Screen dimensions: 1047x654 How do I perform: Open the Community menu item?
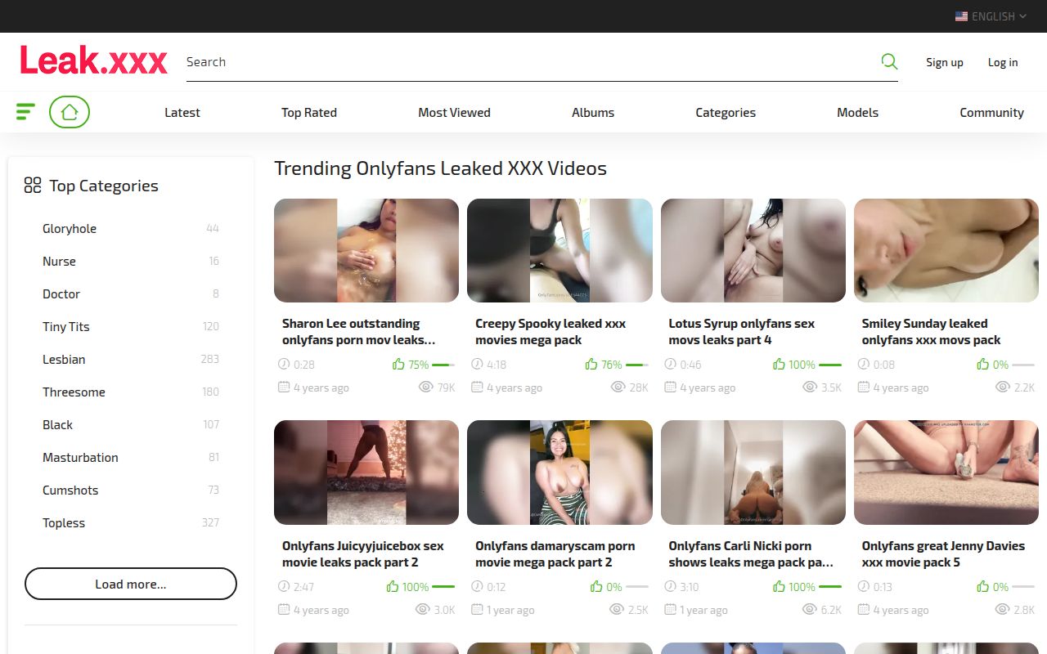(991, 113)
